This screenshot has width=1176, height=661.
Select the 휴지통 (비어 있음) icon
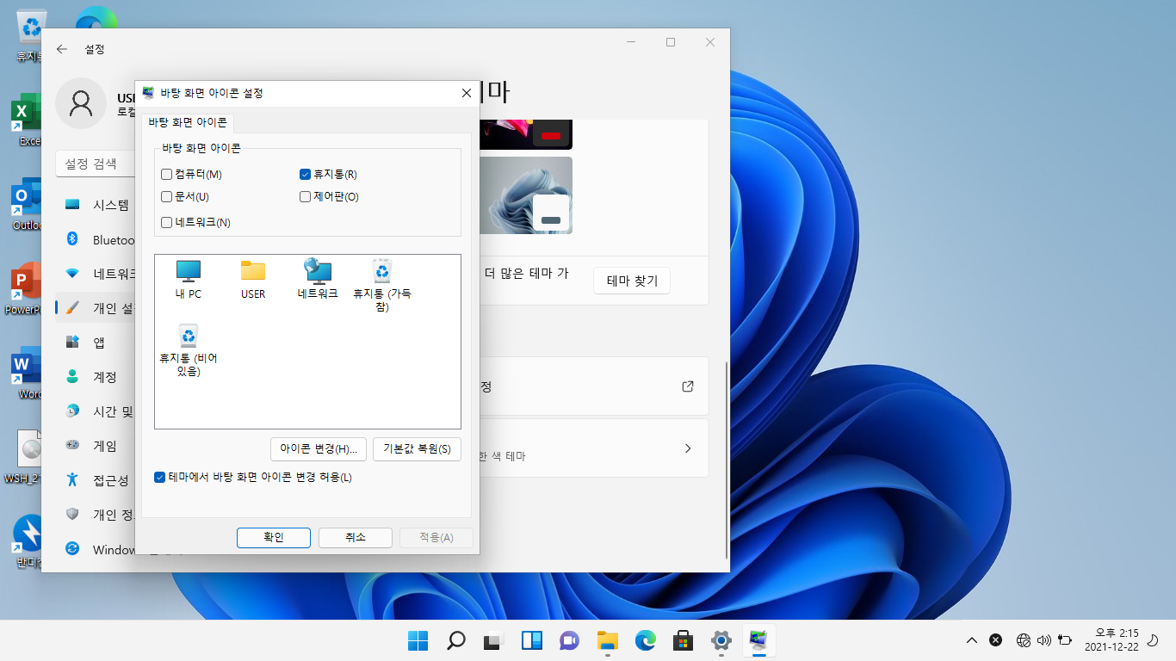(189, 350)
